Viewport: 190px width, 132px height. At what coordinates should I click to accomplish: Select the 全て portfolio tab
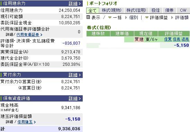(93, 10)
